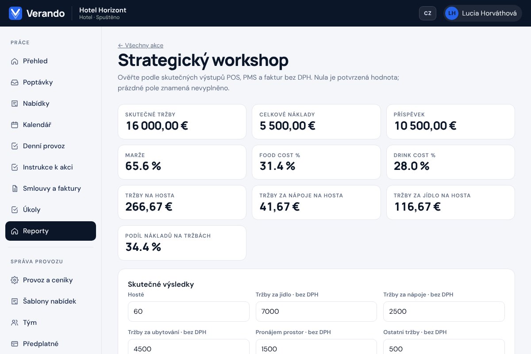Screen dimensions: 531x354
Task: Click the Šablony nabídek template icon
Action: coord(15,301)
